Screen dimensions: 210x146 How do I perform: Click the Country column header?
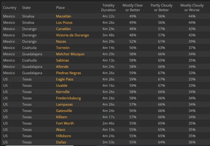tap(10, 8)
